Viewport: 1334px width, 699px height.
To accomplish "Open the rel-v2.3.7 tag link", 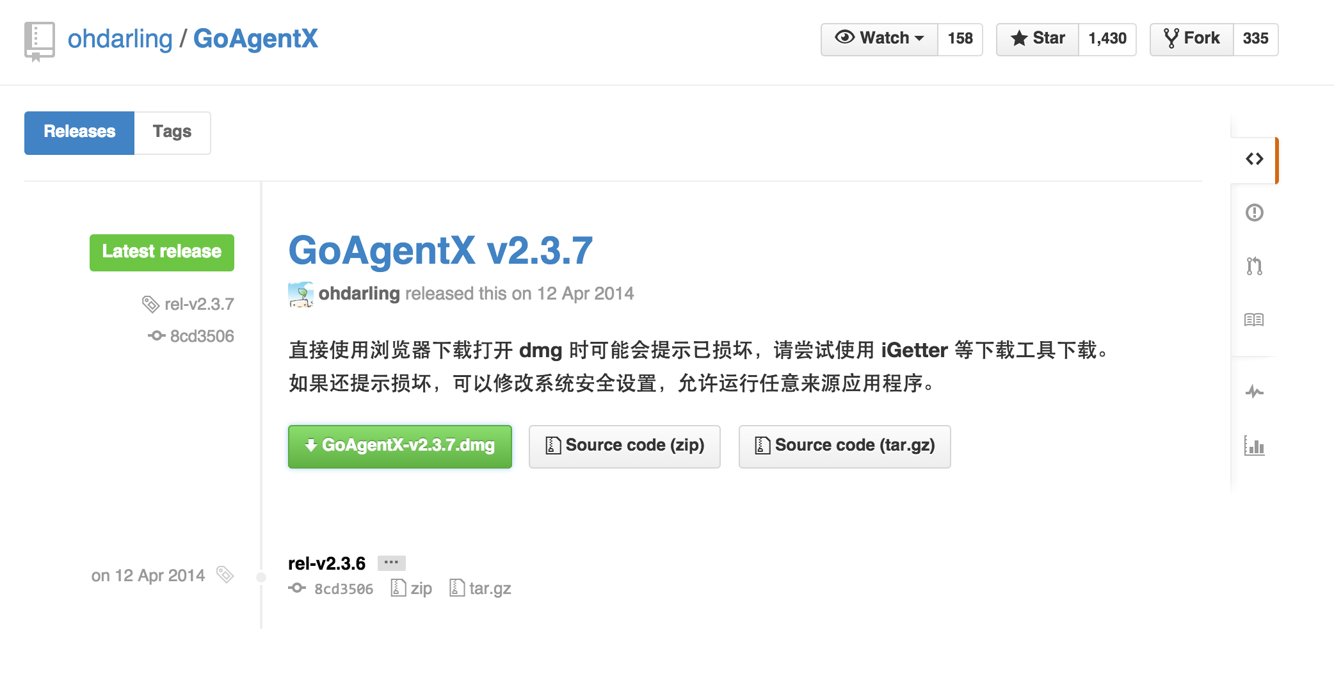I will click(199, 304).
